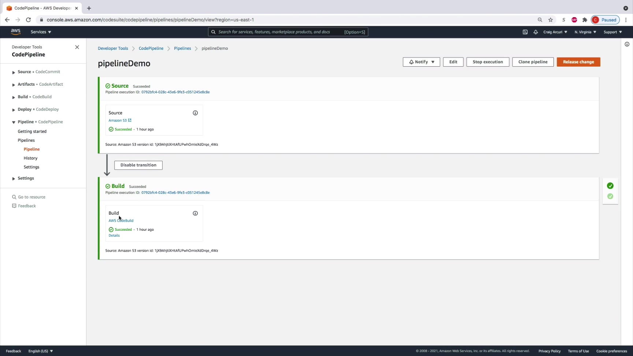Open CodePipeline breadcrumb link
The width and height of the screenshot is (633, 356).
[151, 48]
